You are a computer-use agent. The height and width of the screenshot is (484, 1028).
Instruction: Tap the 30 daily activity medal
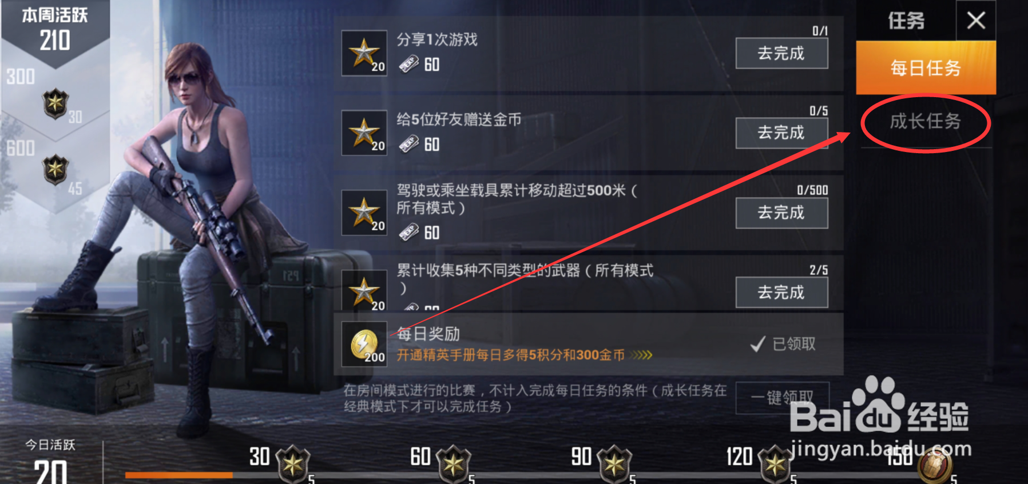point(293,463)
